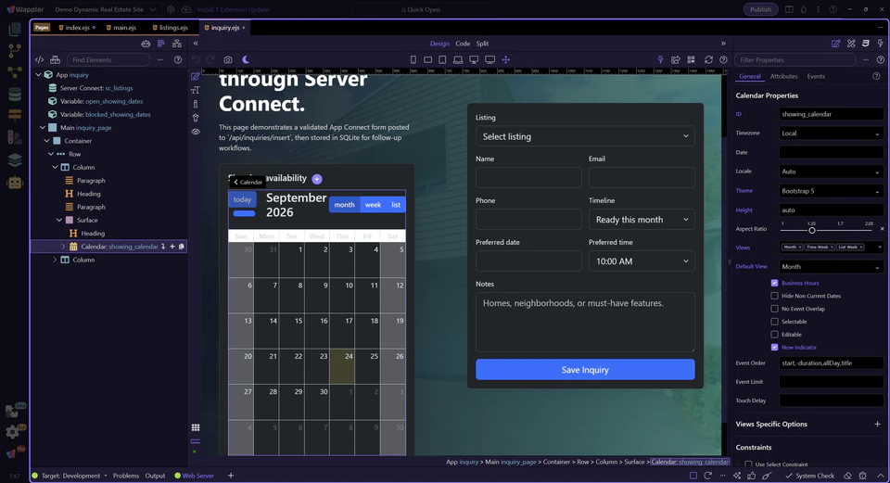Switch to code tag view in App Structure
Screen dimensions: 890x483
point(39,59)
